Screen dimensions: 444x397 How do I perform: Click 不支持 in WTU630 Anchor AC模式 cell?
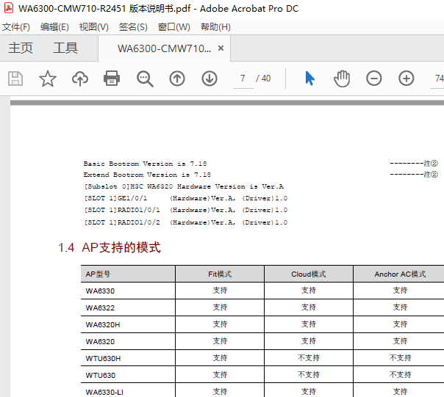point(400,375)
